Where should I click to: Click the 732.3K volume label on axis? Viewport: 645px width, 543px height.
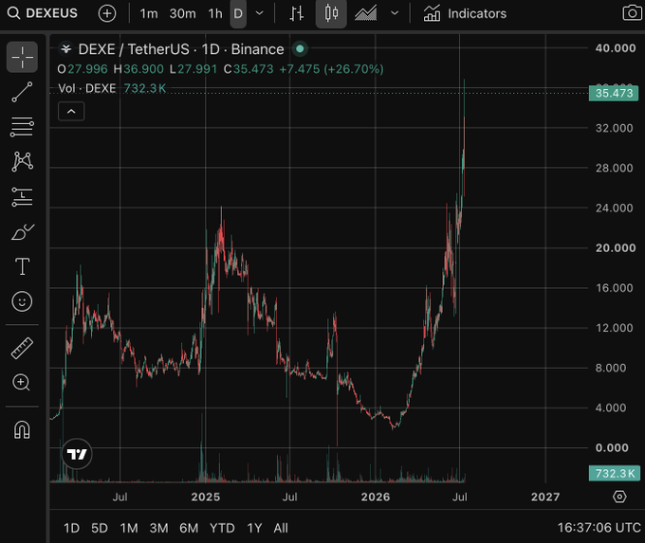(615, 474)
